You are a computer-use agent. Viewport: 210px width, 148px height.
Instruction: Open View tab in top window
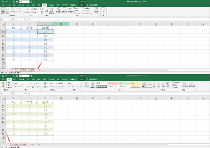[x=44, y=5]
